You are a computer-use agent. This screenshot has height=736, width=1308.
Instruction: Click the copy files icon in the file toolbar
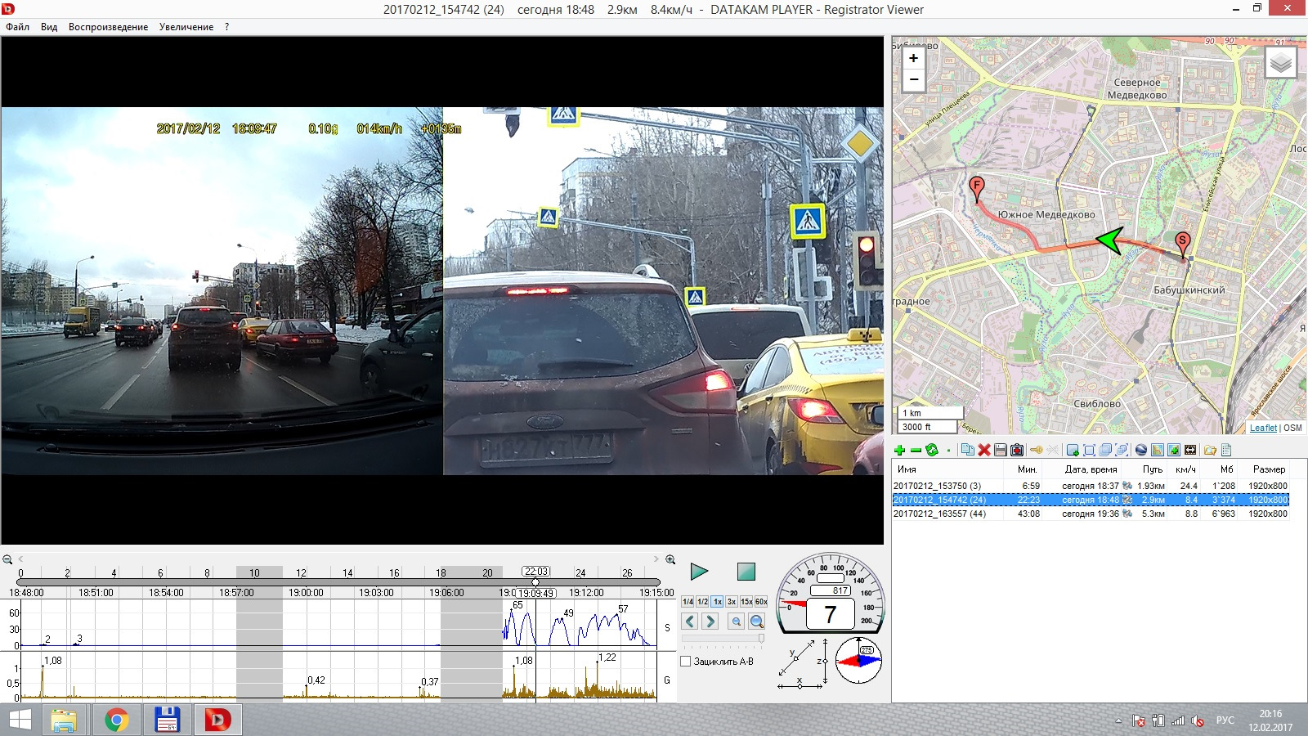[968, 450]
